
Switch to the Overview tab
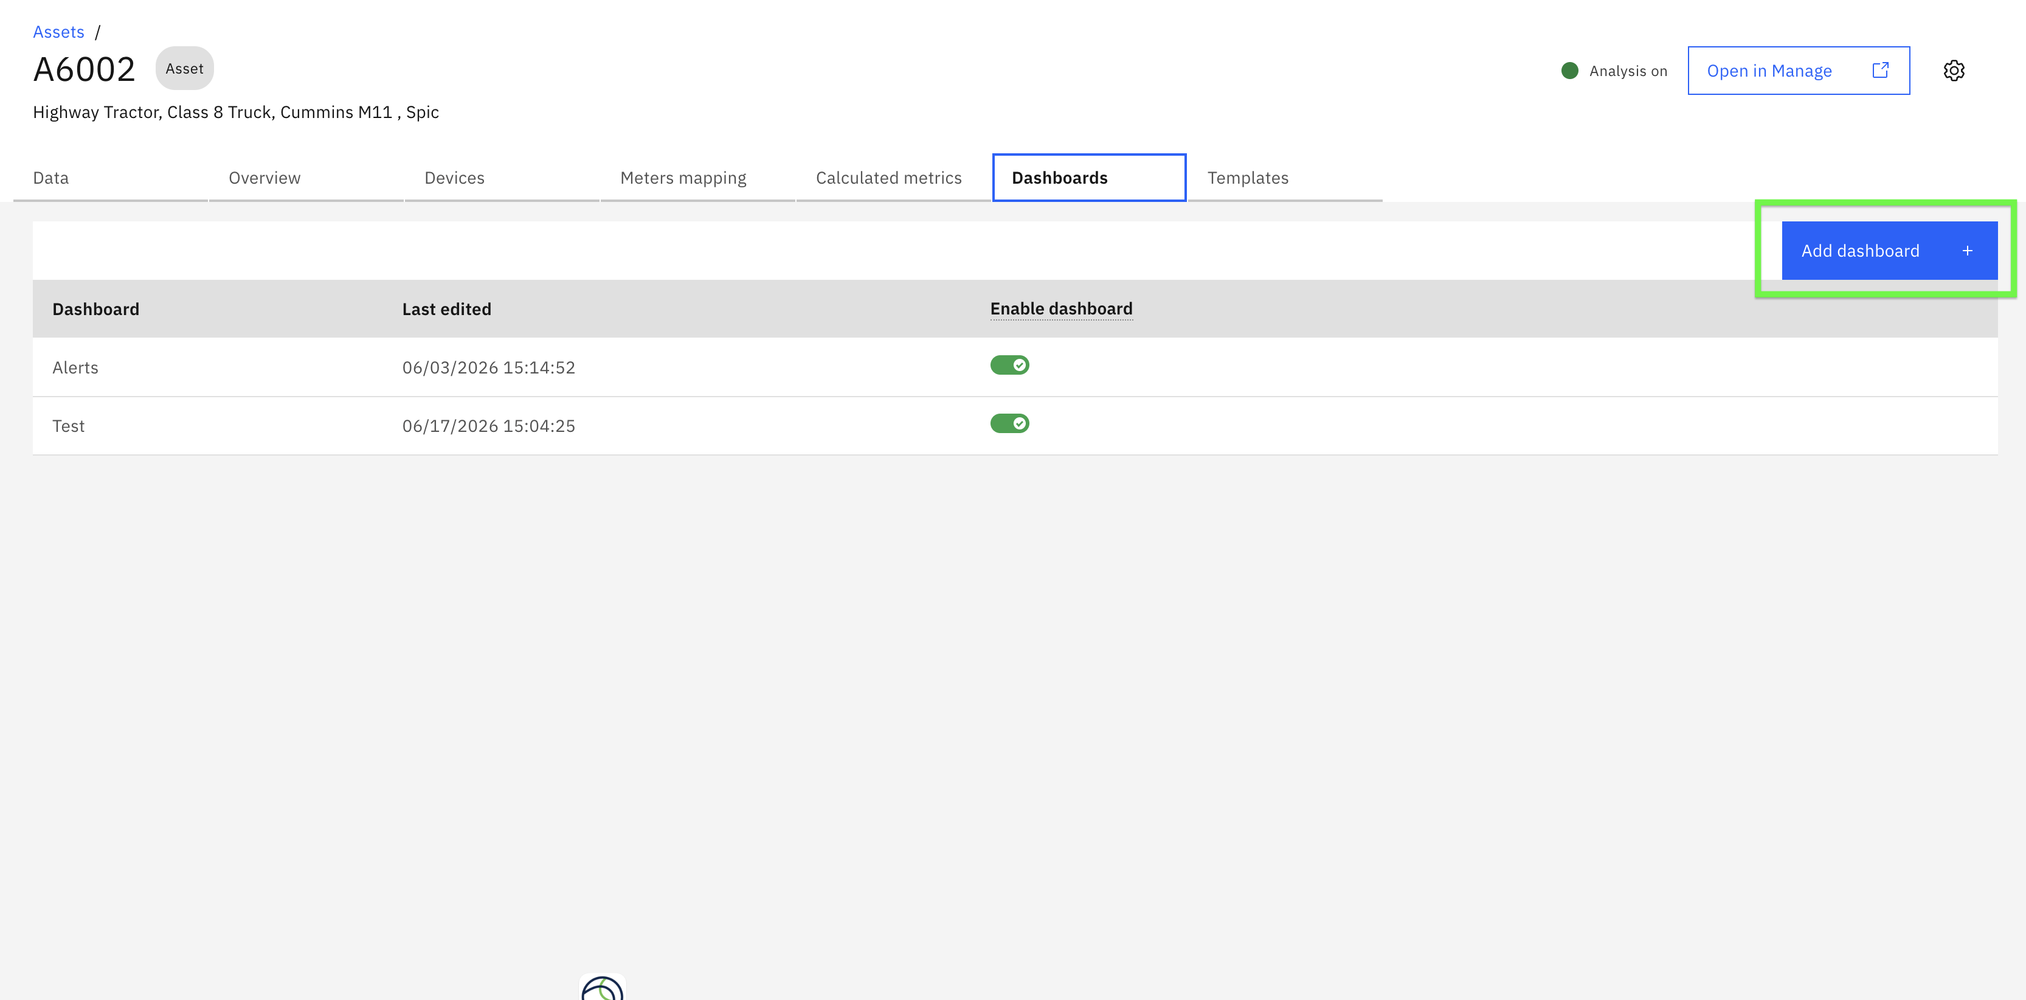click(306, 178)
